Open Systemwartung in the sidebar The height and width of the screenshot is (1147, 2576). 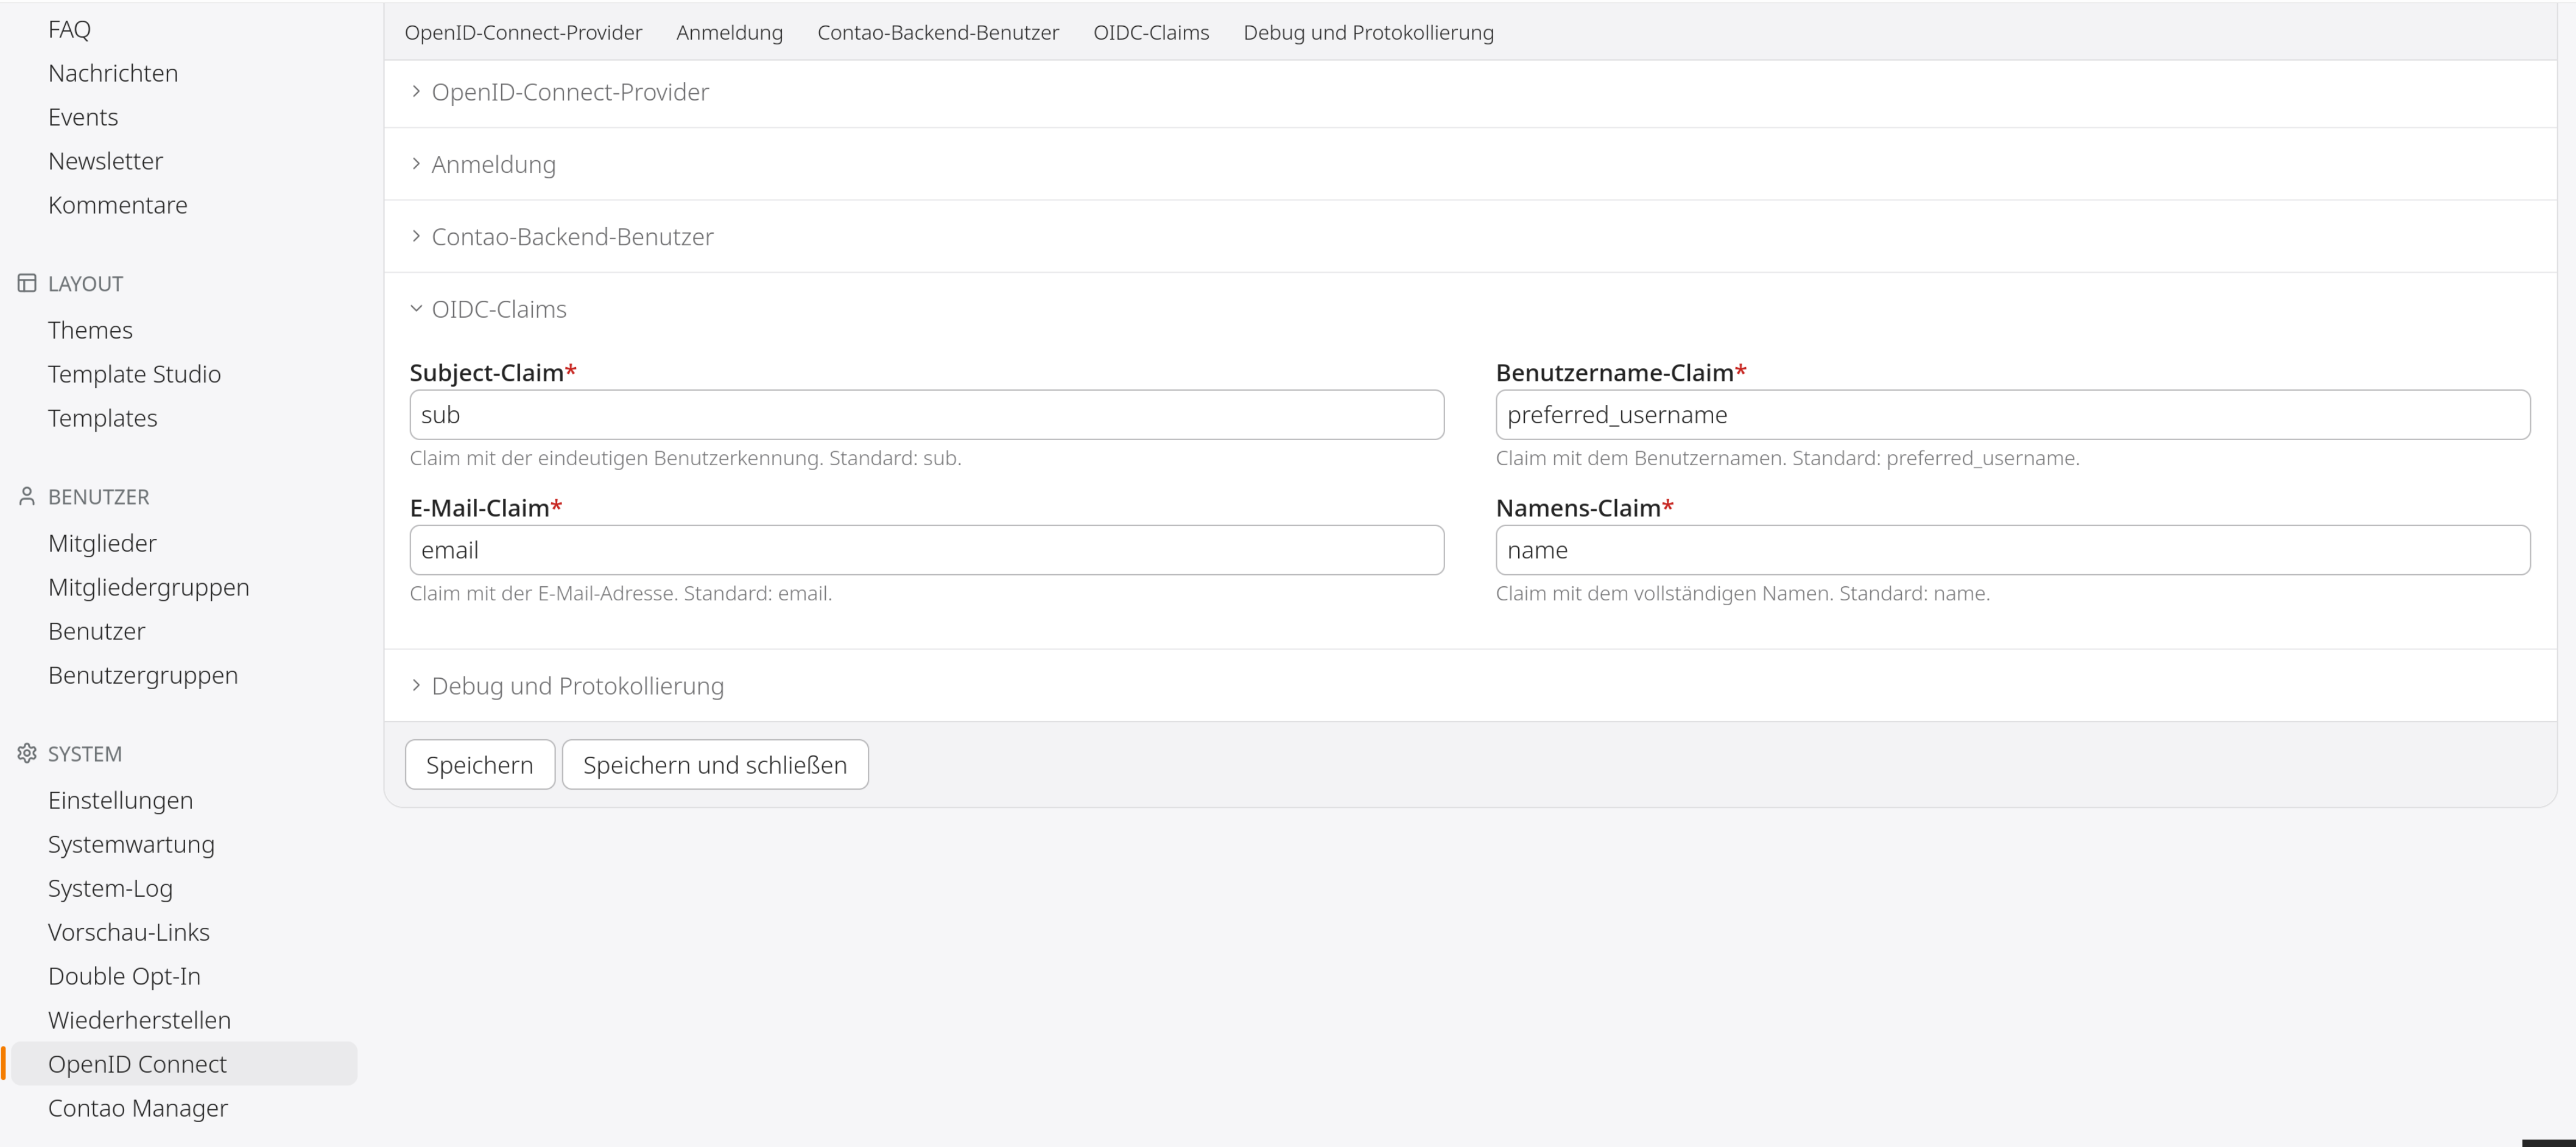131,844
